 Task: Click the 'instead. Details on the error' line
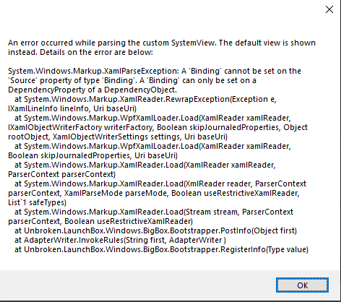point(80,52)
